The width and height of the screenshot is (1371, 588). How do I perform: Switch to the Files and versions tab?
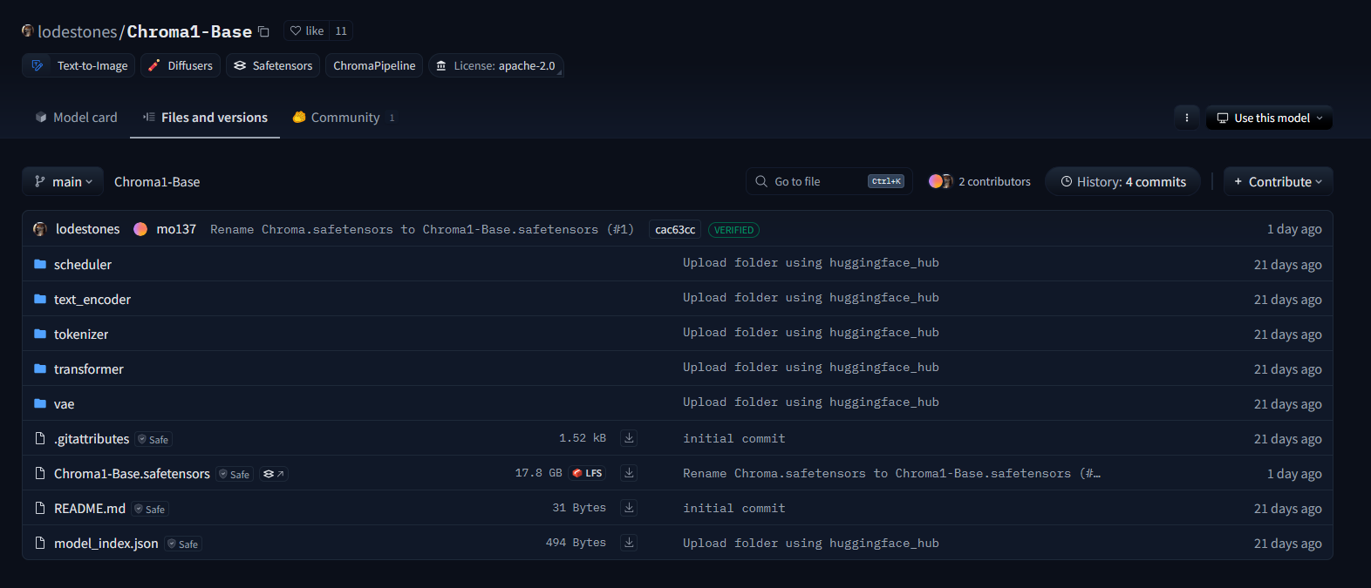pyautogui.click(x=205, y=118)
